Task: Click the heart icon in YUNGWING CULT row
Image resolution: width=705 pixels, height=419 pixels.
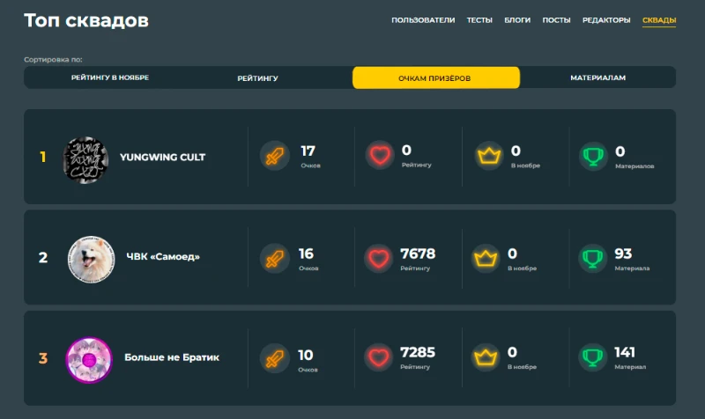Action: pos(380,155)
